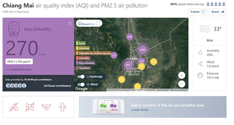Click the no-cycling recommendation icon
Screen dimensions: 234x125
[14, 107]
